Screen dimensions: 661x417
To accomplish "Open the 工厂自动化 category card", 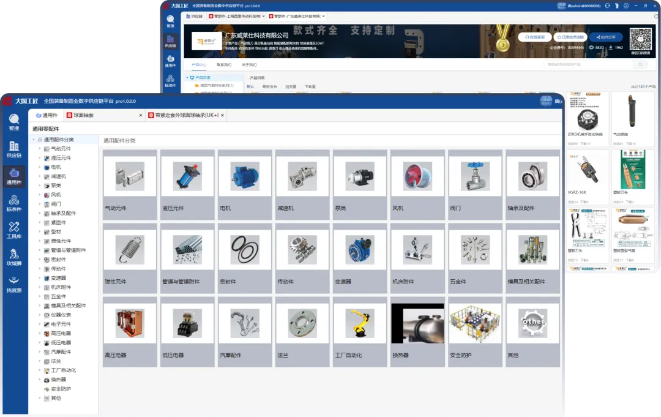I will [x=360, y=331].
